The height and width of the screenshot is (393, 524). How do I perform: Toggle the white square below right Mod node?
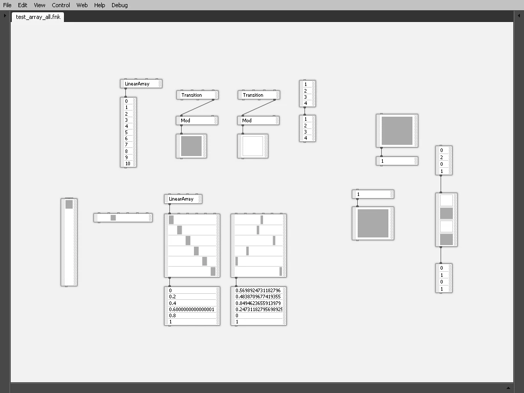(x=253, y=146)
